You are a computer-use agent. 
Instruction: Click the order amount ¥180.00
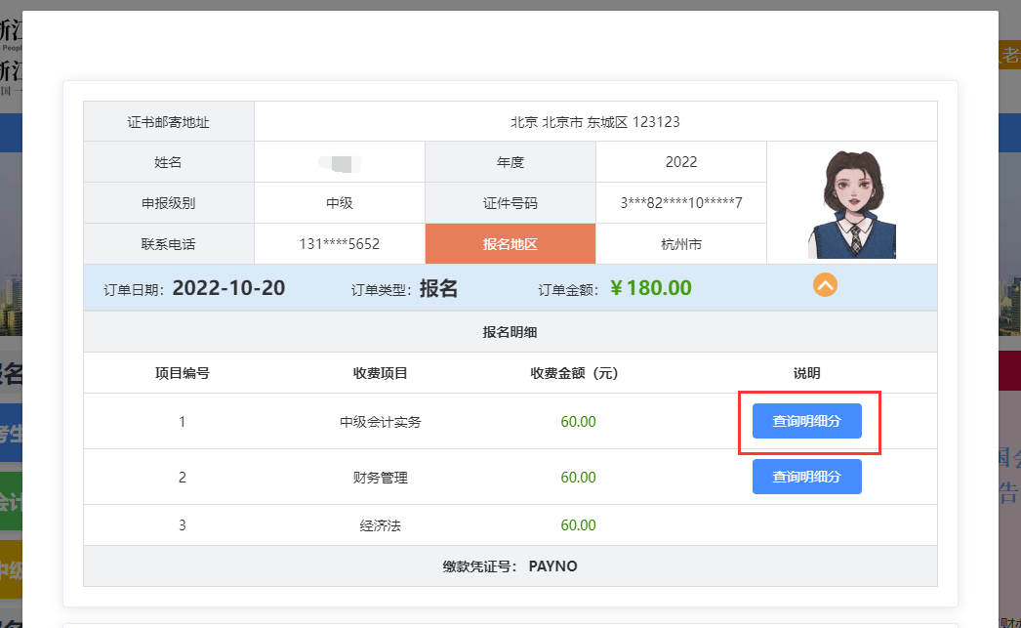pyautogui.click(x=650, y=288)
